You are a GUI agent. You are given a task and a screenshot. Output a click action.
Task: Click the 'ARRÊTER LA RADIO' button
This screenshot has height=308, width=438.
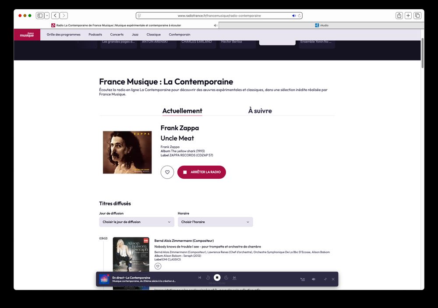(x=201, y=172)
